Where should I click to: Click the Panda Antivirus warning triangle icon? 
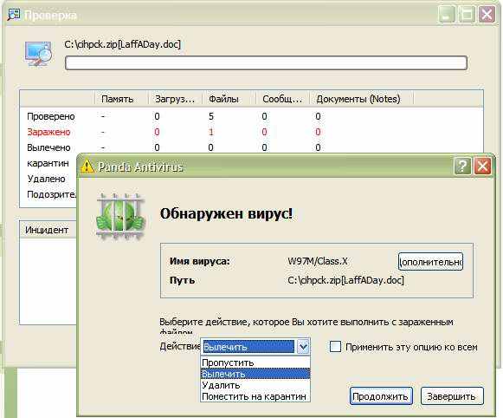(87, 167)
